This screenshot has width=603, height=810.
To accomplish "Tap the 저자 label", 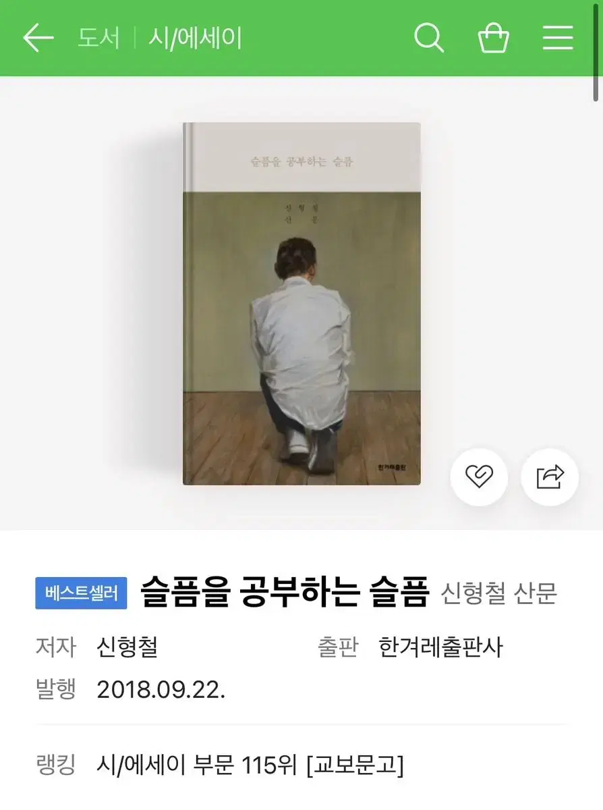I will pyautogui.click(x=56, y=647).
